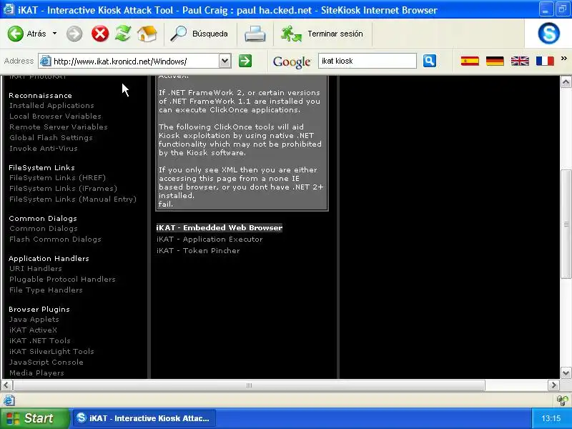This screenshot has height=429, width=572.
Task: Click the green Atrás back arrow
Action: tap(16, 34)
